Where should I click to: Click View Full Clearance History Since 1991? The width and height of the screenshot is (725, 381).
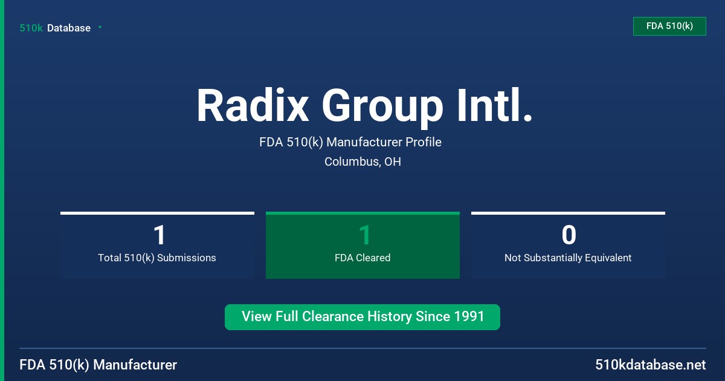tap(362, 317)
